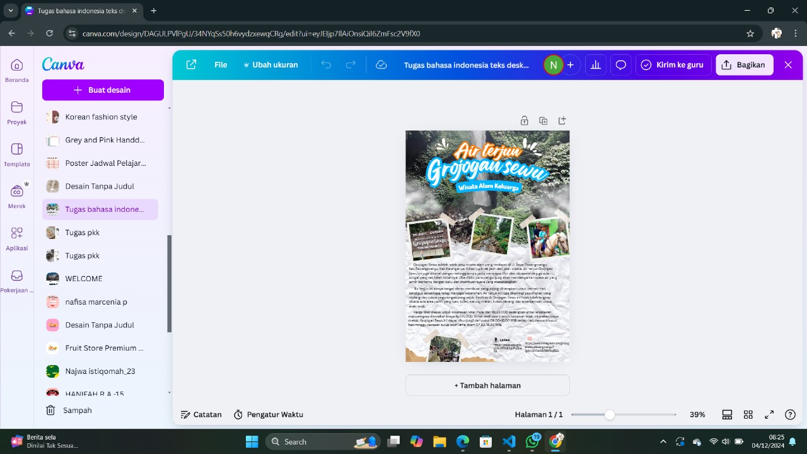Click the Tambah halaman area below the page
The image size is (807, 454).
tap(487, 385)
